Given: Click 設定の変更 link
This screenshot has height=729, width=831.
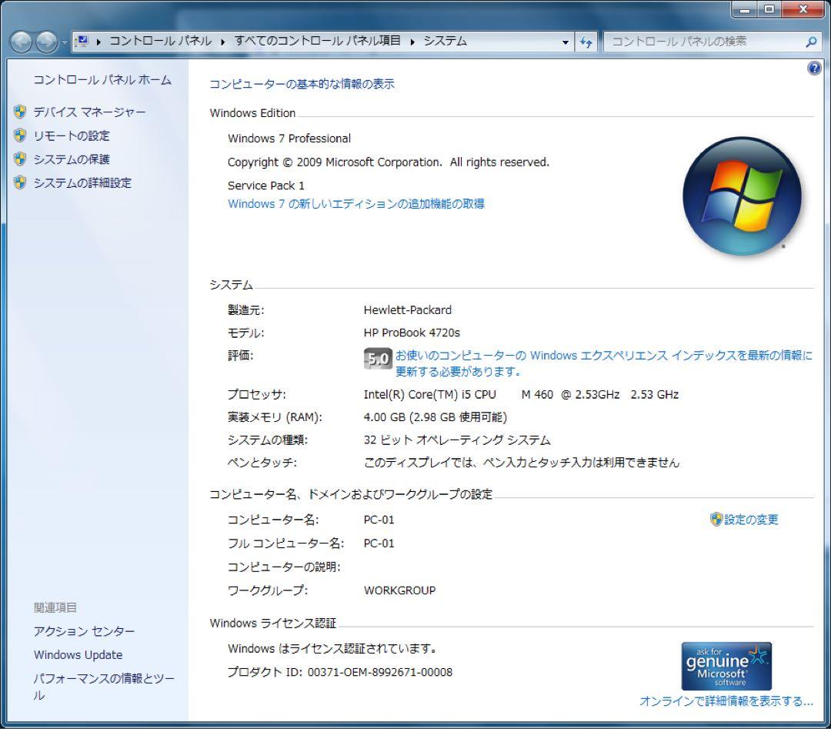Looking at the screenshot, I should 751,520.
